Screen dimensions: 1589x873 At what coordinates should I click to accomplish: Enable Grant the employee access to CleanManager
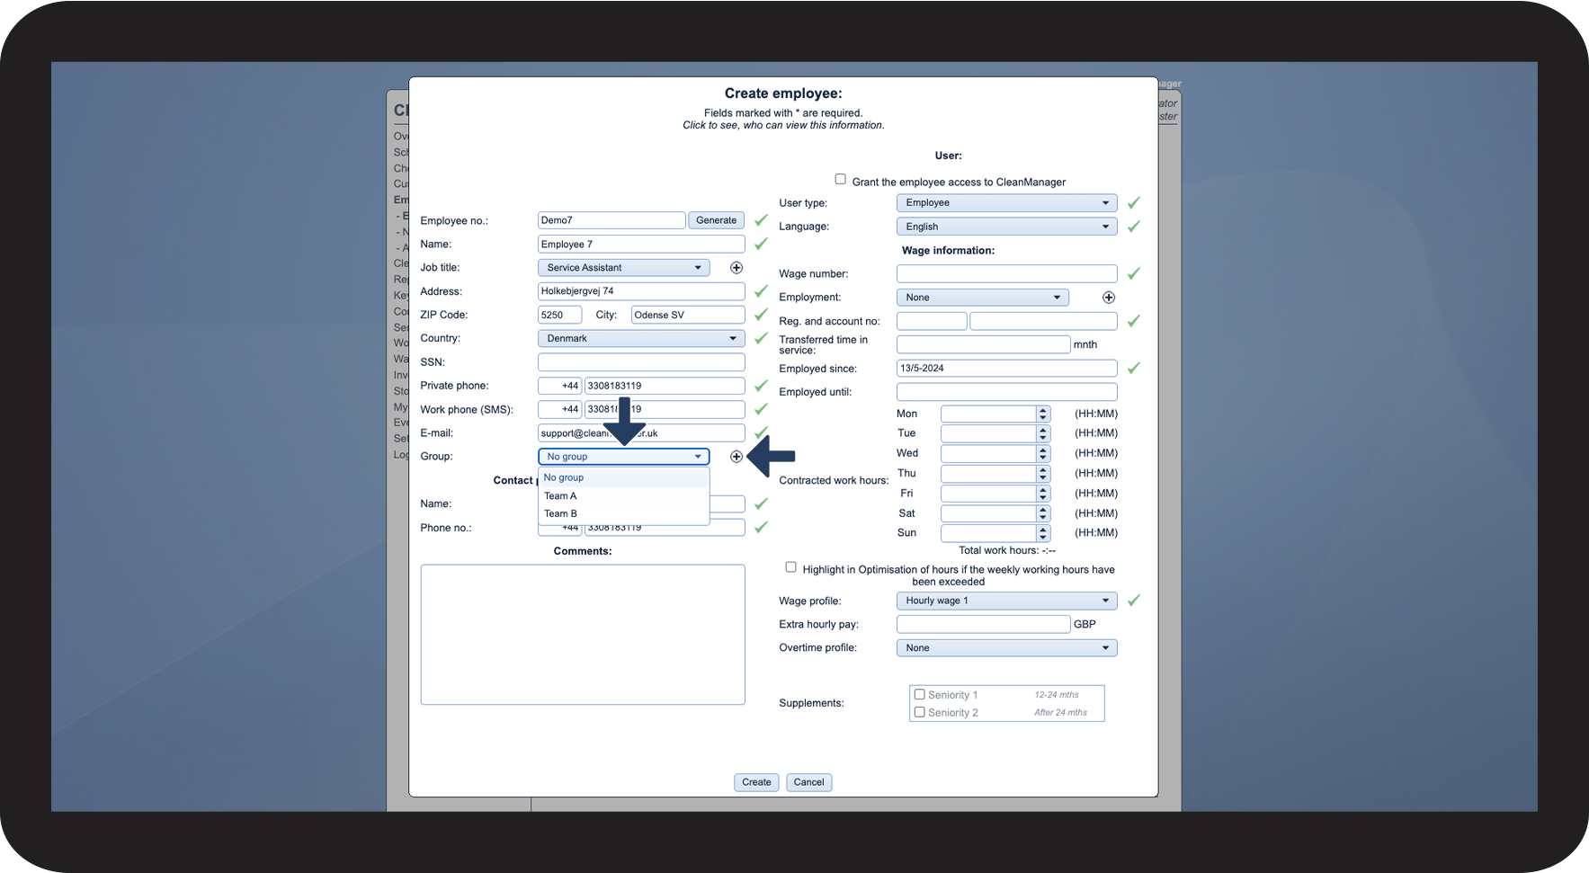[x=840, y=179]
